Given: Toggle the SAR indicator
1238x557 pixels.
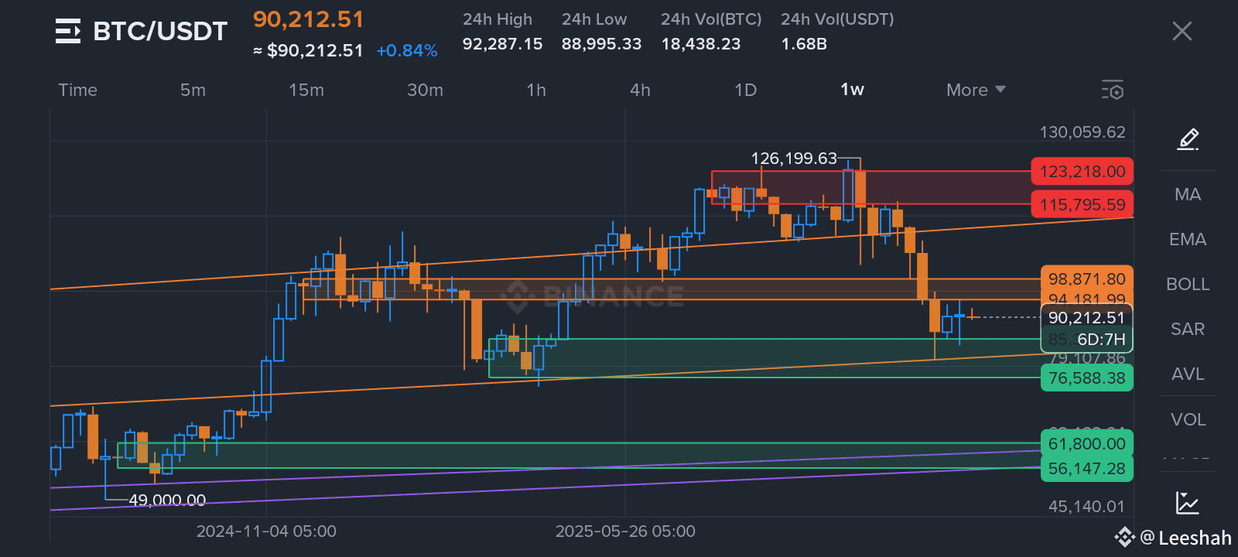Looking at the screenshot, I should tap(1187, 329).
